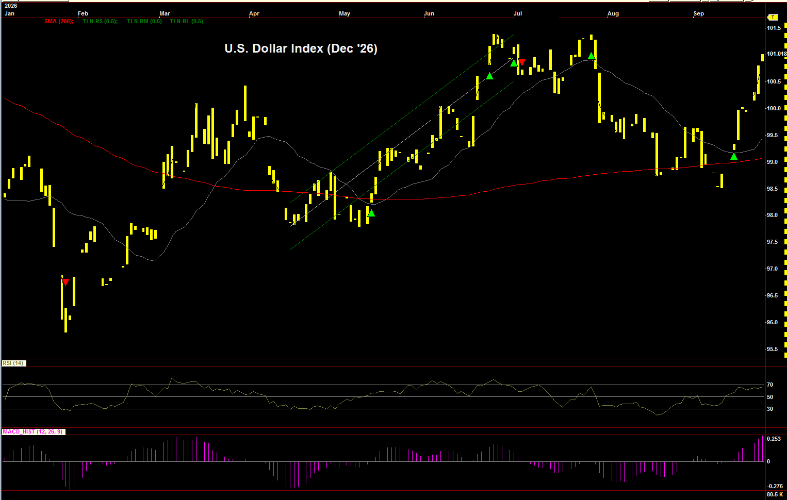Screen dimensions: 787x500
Task: Click the May label on the time axis
Action: tap(345, 13)
